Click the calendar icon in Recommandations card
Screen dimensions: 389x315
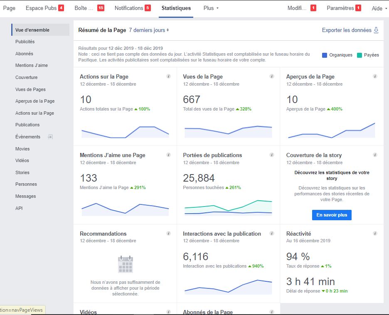click(125, 264)
